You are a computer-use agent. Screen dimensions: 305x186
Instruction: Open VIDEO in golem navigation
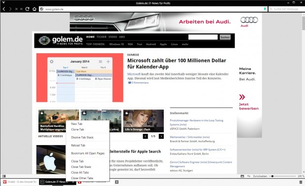coord(113,37)
